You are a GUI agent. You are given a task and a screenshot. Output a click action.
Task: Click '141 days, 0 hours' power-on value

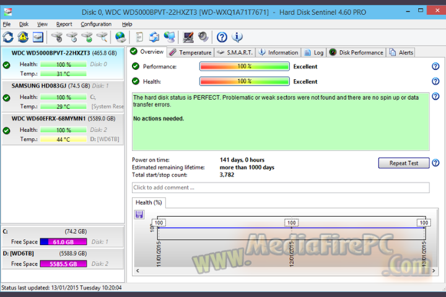coord(242,160)
